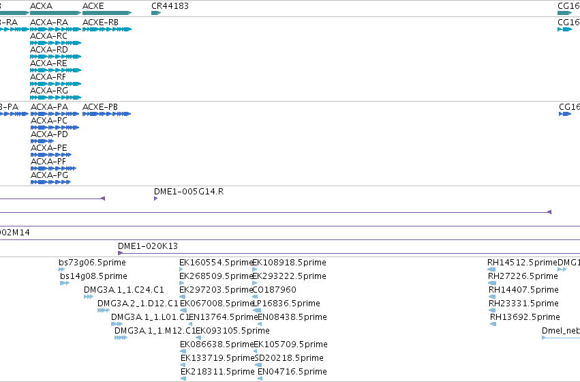Select the EK218311.5prime EST
This screenshot has width=580, height=382.
click(x=183, y=379)
